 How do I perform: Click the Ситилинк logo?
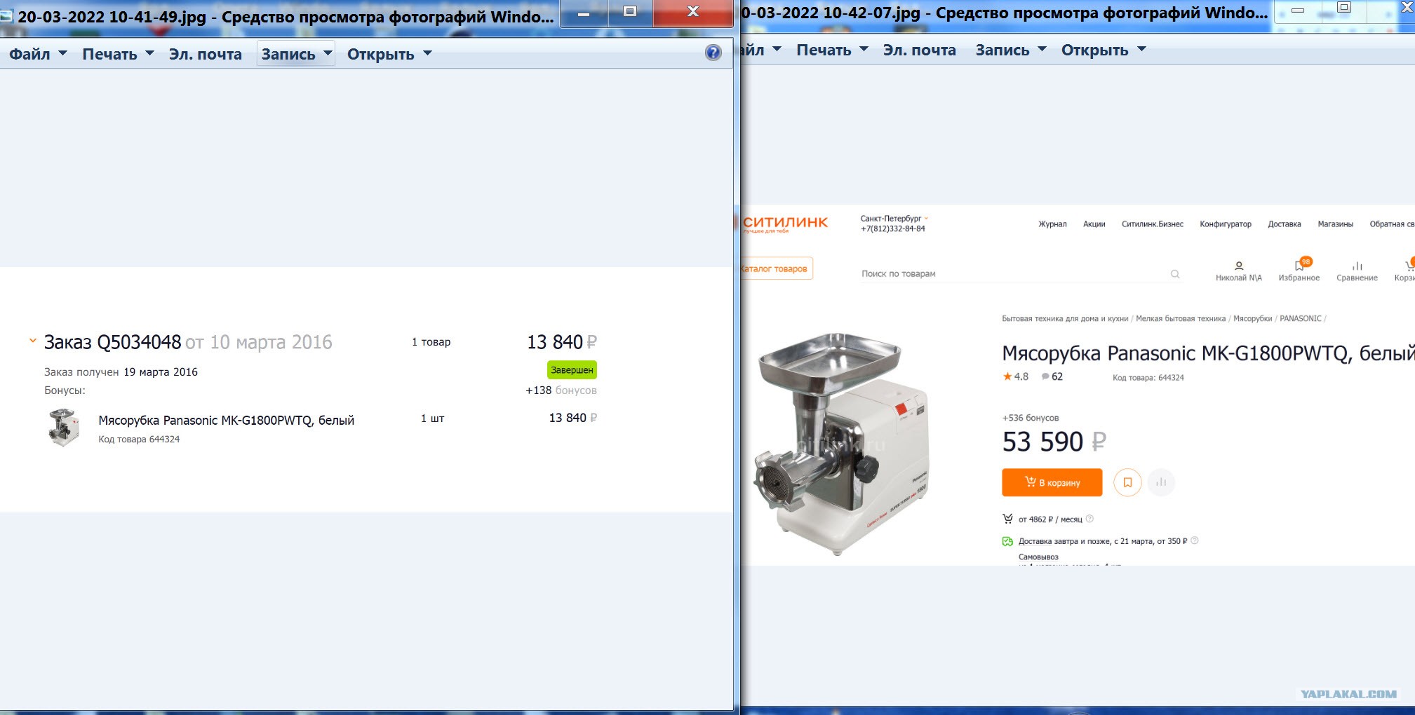(785, 224)
